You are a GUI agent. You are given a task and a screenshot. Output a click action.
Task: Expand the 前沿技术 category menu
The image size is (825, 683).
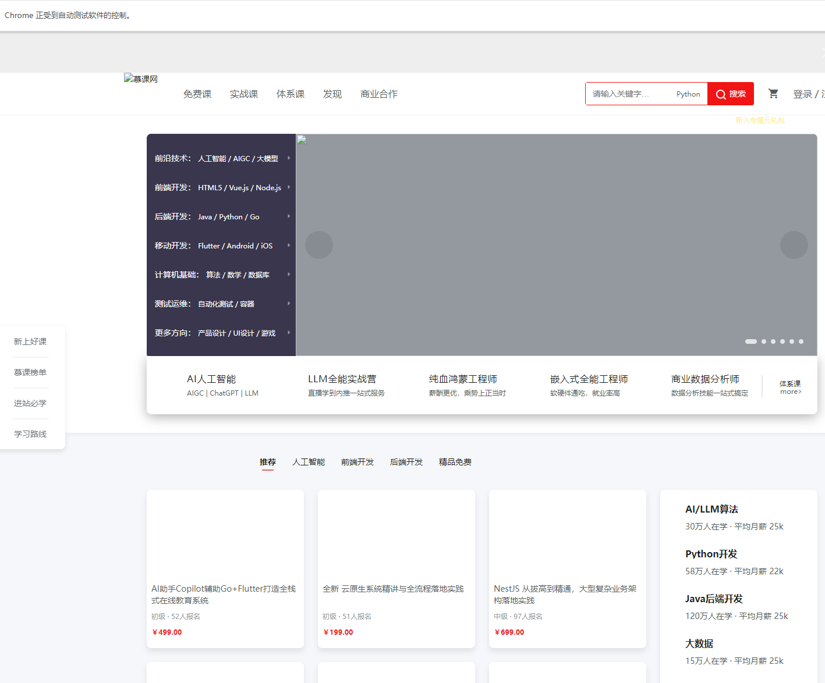pos(221,158)
